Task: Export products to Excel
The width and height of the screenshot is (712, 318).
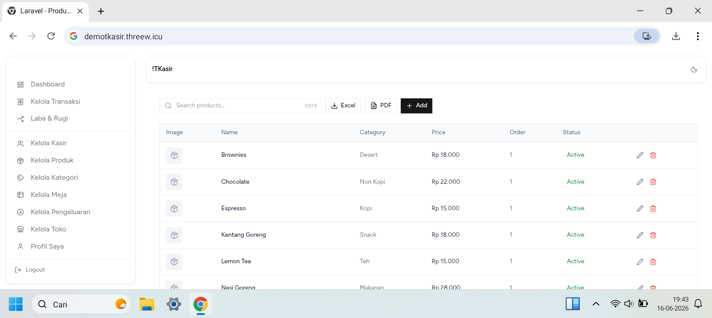Action: coord(343,106)
